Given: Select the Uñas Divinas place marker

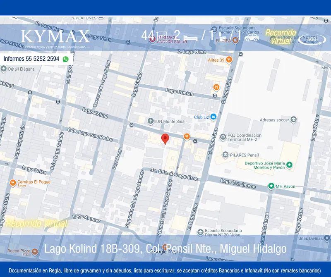Looking at the screenshot, I should [327, 239].
